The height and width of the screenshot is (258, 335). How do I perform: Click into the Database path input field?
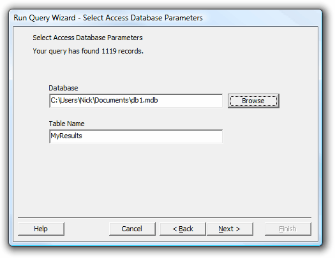[x=136, y=101]
